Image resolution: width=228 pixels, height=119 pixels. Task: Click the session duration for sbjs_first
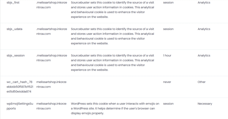168,2
